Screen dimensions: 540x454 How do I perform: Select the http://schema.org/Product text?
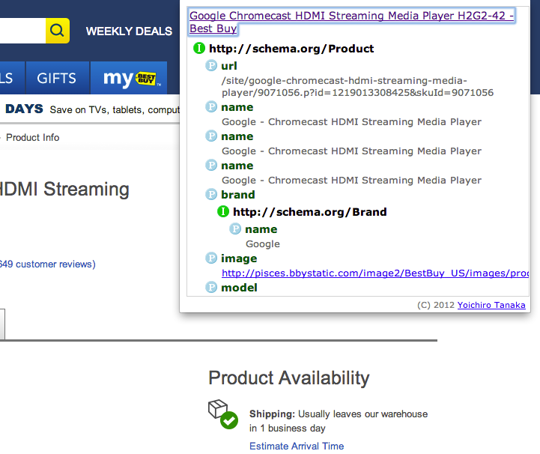click(291, 49)
